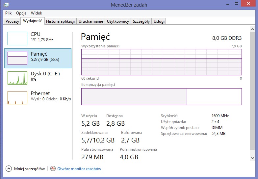Click the Wykorzystanie pamięci usage graph

click(161, 62)
